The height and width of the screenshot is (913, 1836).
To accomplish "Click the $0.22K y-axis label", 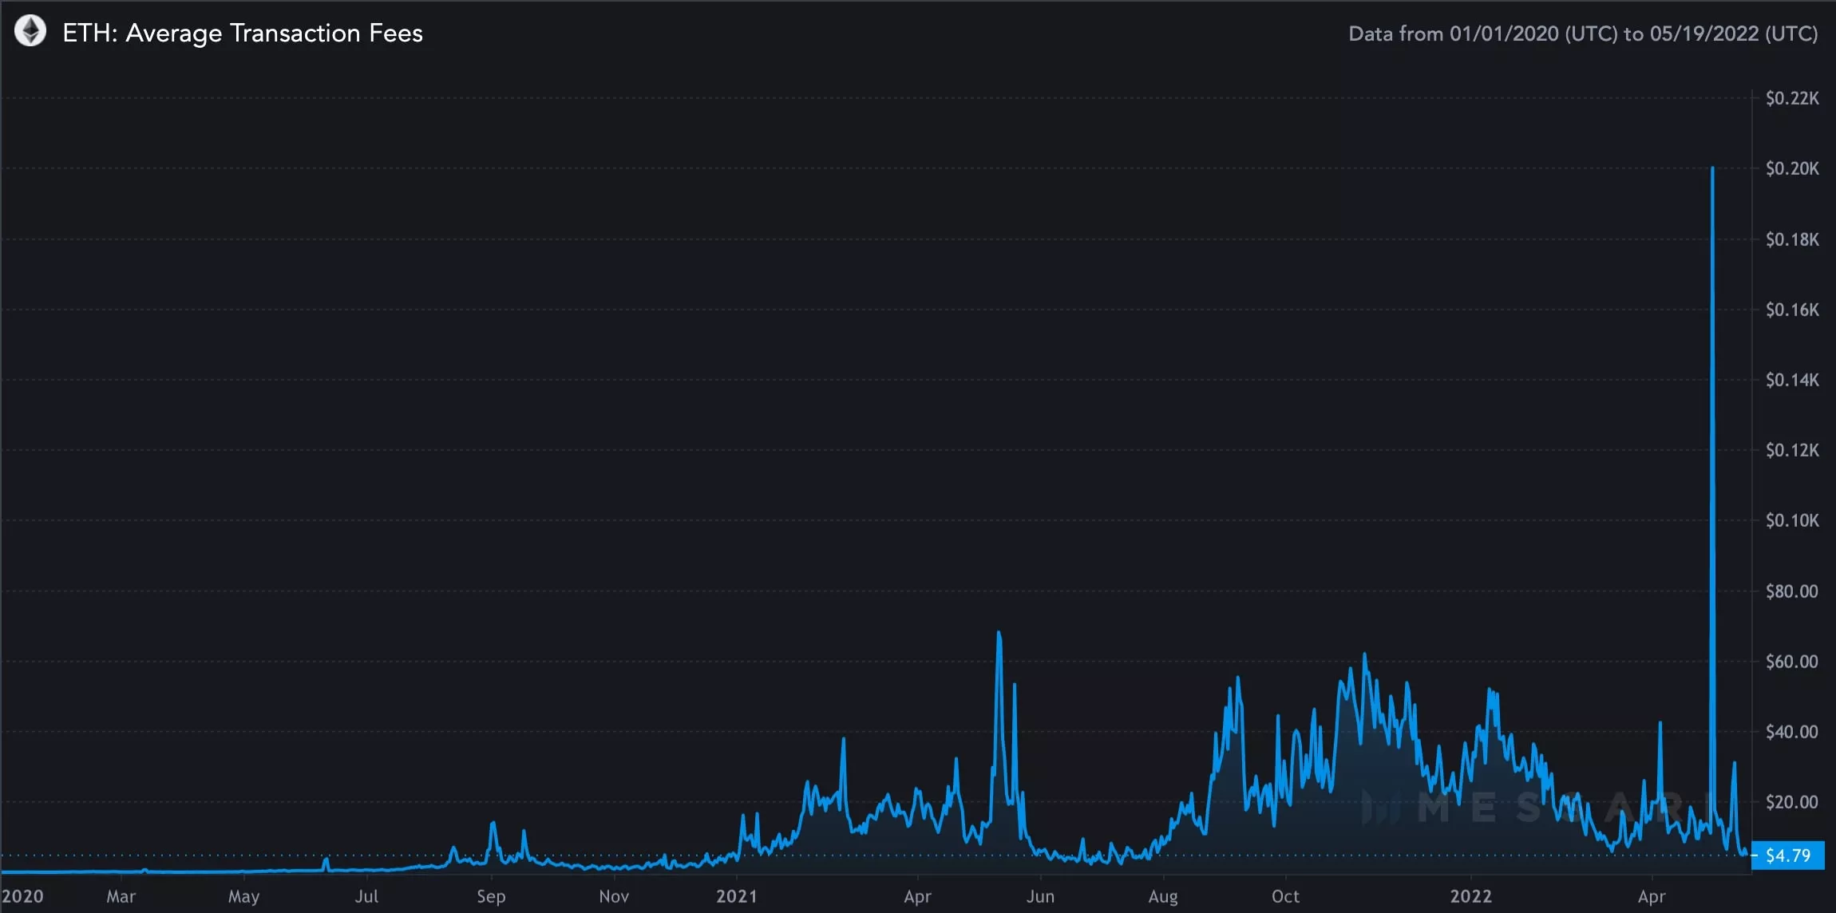I will (1792, 98).
